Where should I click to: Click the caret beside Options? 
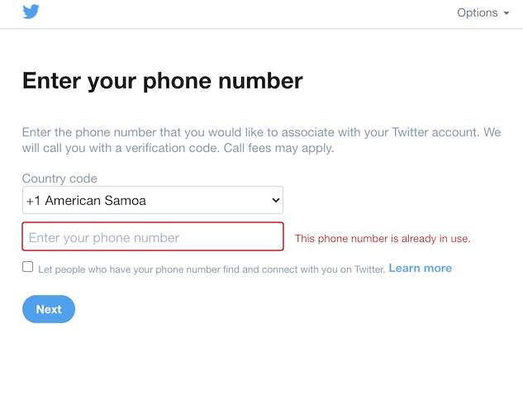click(x=506, y=13)
